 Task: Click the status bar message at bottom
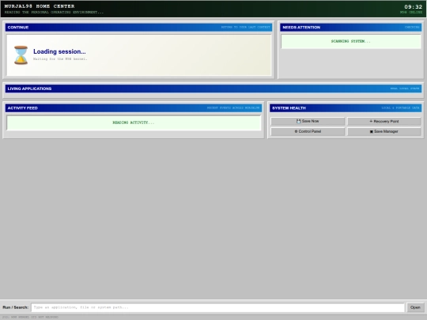tap(30, 318)
